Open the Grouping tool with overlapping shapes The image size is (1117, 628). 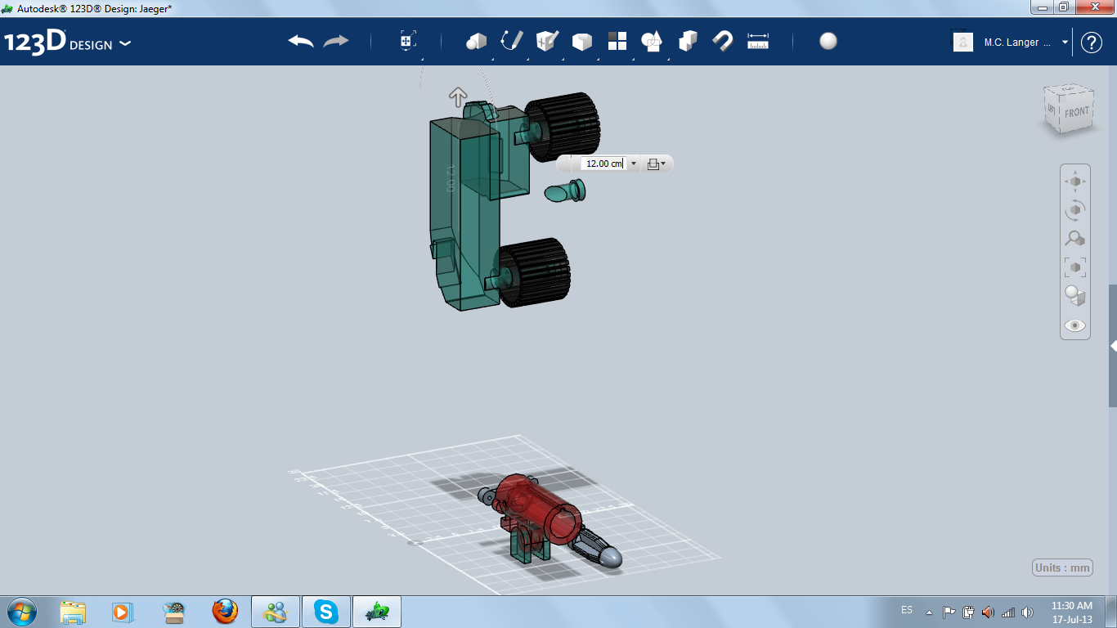pos(652,41)
